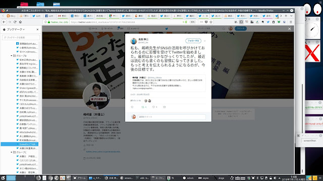Screen dimensions: 323x181
Task: Click the Twitter search magnifier icon
Action: pyautogui.click(x=224, y=29)
